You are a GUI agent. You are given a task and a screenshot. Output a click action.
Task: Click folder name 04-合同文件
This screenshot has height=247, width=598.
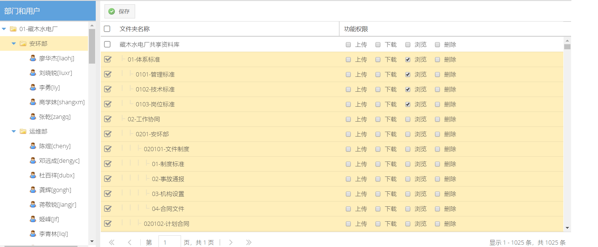168,209
